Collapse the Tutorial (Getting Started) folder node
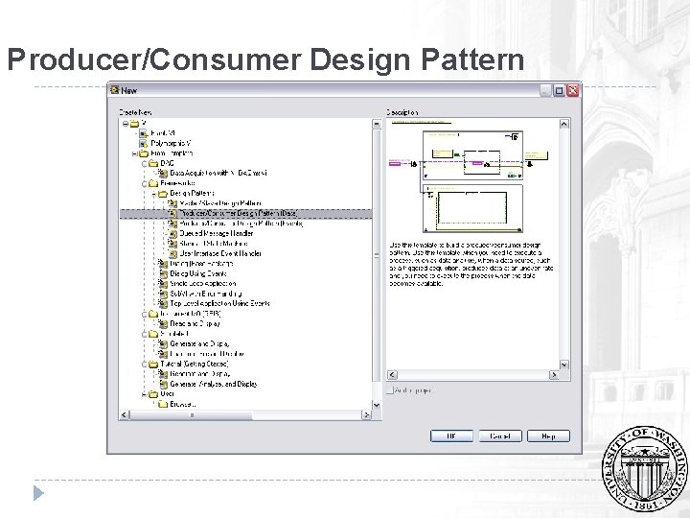690x518 pixels. click(145, 364)
